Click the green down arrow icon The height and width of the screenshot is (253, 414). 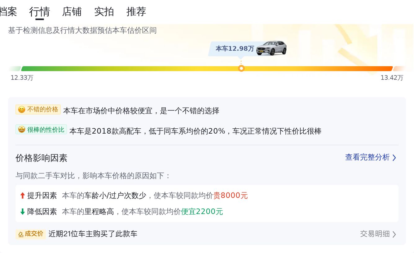[x=22, y=212]
